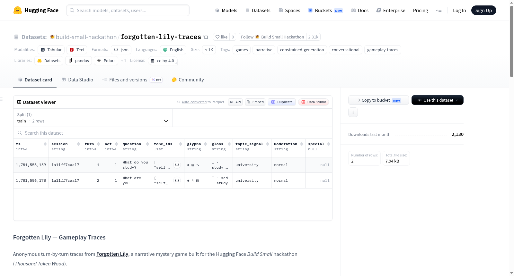Screen dimensions: 514x276
Task: Sort by the act column
Action: 116,144
